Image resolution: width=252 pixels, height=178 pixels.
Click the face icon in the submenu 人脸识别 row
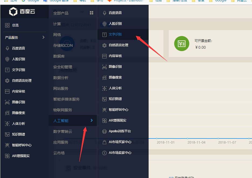104,24
